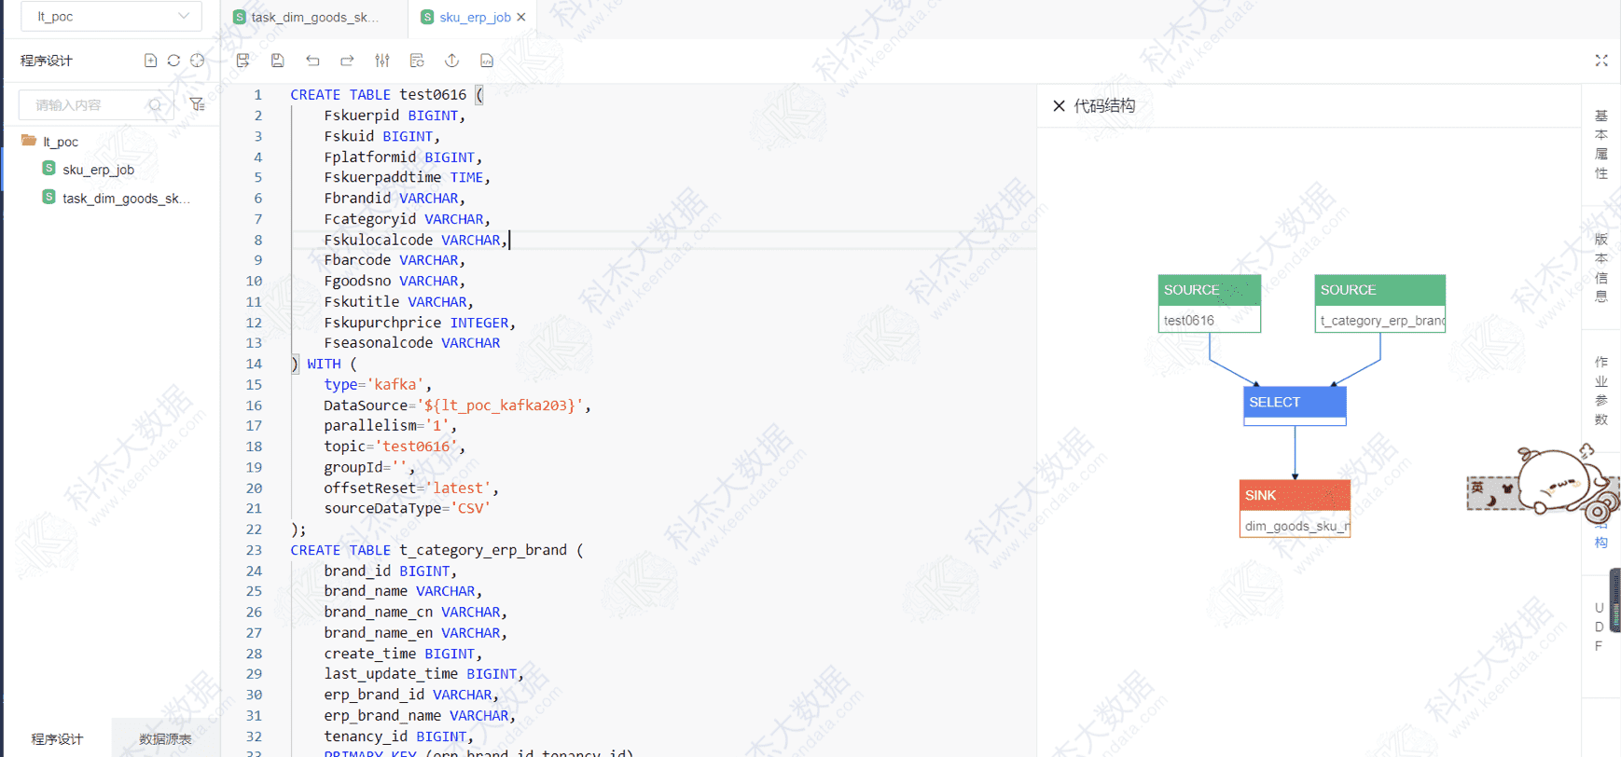Click the locate target icon in sidebar header
1621x757 pixels.
click(197, 61)
